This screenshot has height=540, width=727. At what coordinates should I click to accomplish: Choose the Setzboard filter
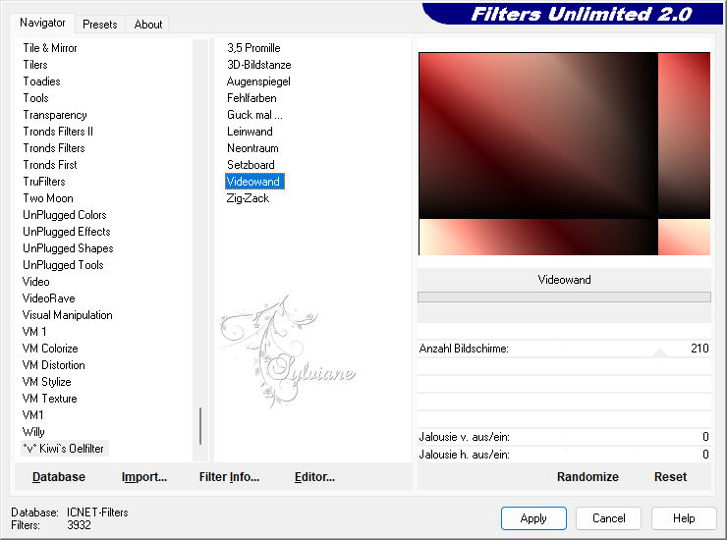pos(251,165)
